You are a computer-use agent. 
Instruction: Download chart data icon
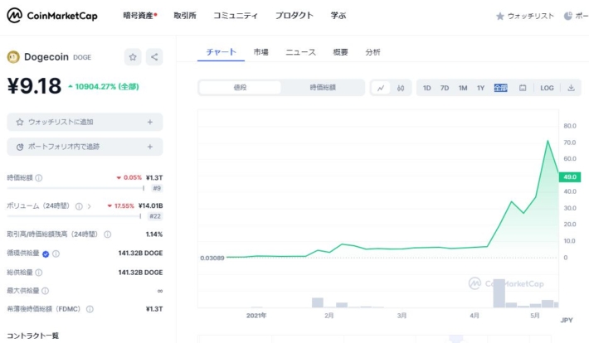coord(571,88)
